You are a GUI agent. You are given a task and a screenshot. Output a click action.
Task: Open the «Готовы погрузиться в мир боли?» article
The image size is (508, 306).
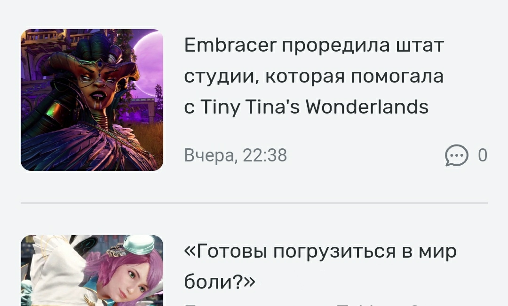320,267
